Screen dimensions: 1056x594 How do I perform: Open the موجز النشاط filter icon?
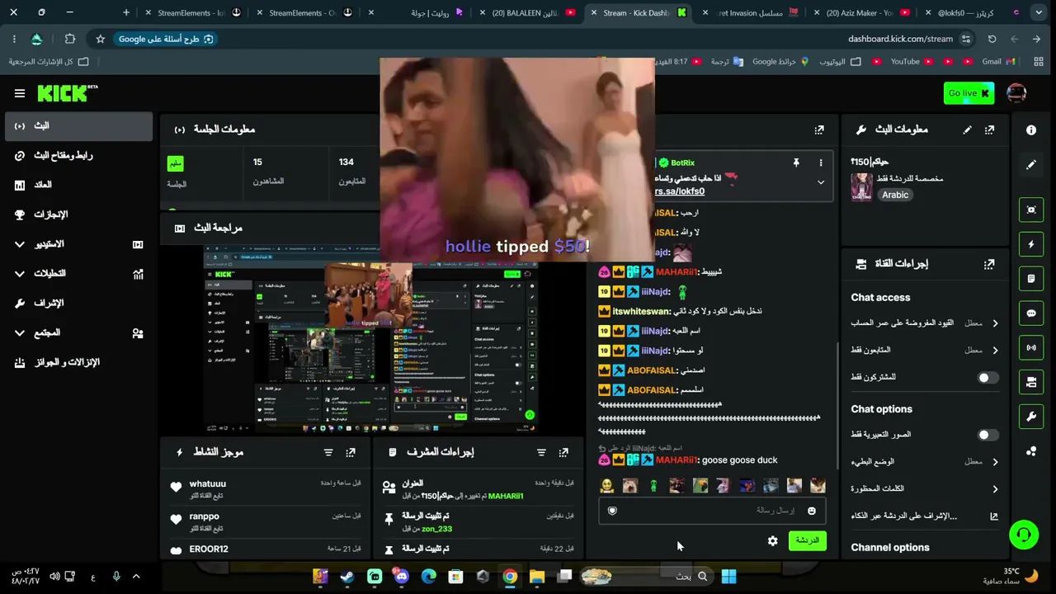pos(328,452)
